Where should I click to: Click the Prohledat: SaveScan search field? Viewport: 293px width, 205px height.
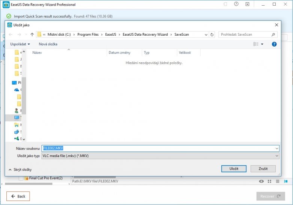coord(245,35)
